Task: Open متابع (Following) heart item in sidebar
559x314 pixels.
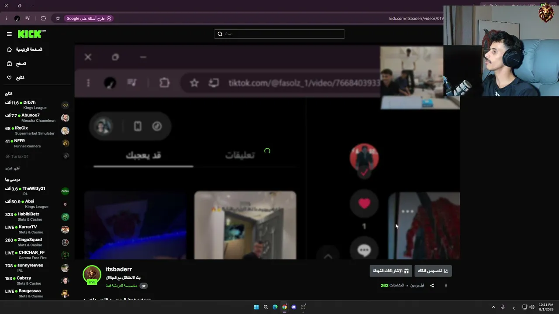Action: 16,78
